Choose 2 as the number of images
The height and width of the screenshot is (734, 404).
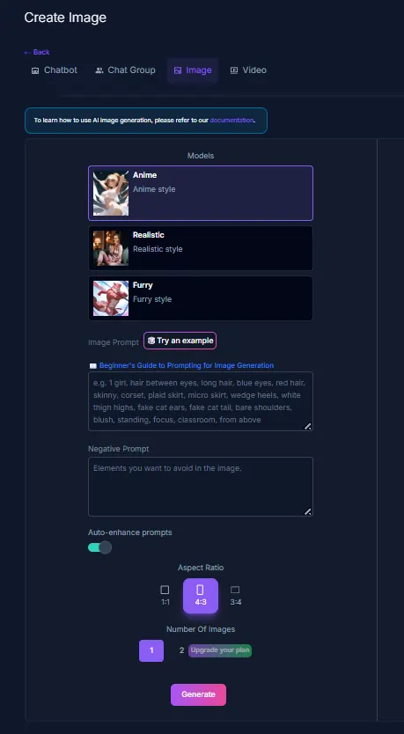click(x=181, y=650)
